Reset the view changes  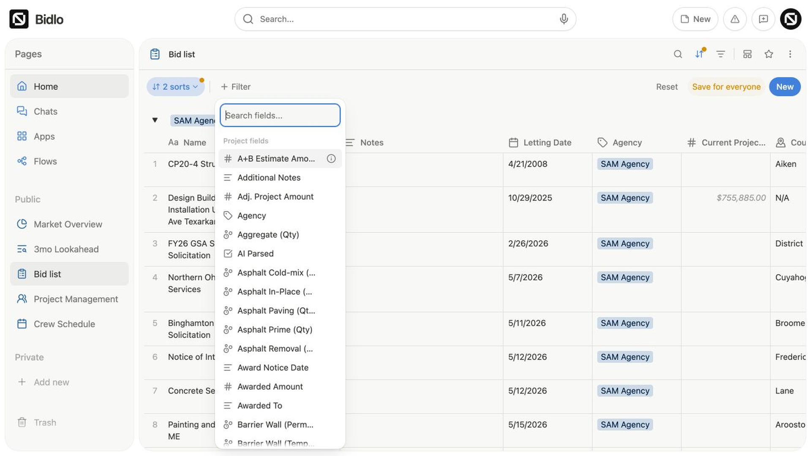click(667, 87)
